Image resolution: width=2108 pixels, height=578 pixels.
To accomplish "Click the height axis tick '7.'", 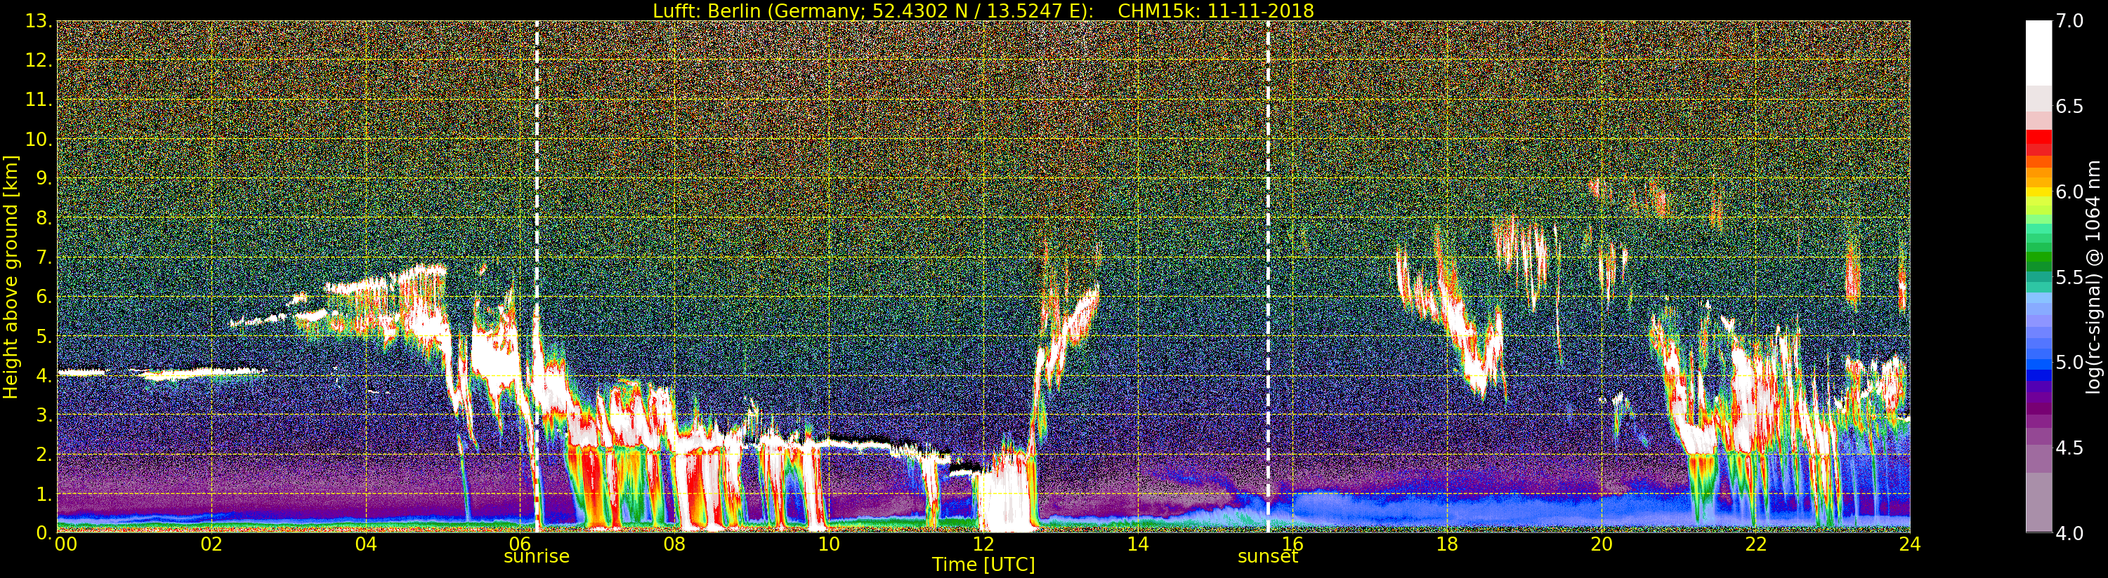I will 44,257.
